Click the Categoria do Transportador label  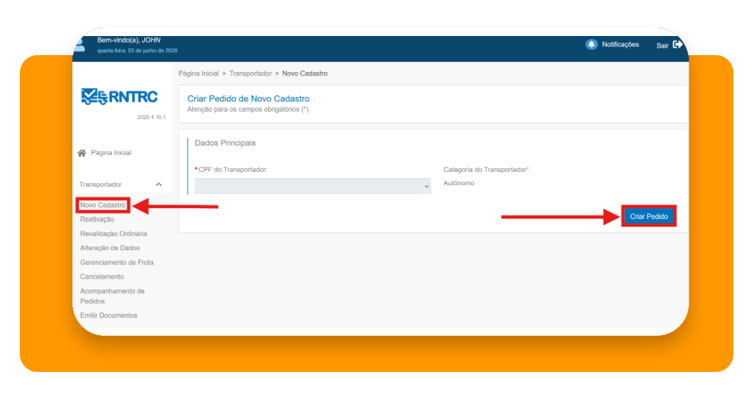click(x=486, y=169)
